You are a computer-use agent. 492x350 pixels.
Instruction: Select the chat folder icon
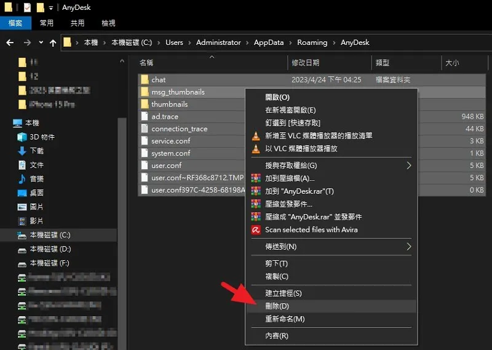click(x=145, y=79)
